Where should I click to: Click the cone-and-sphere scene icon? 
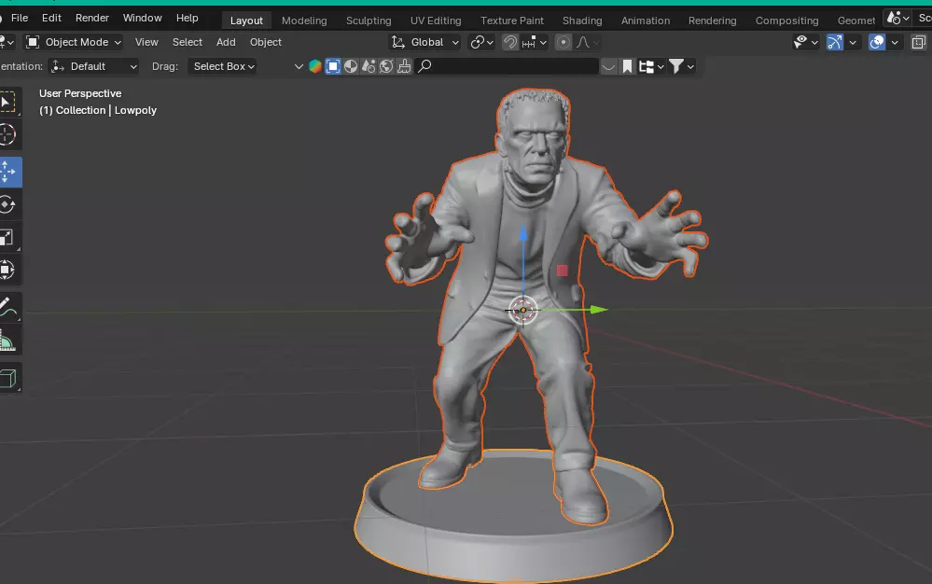[369, 66]
